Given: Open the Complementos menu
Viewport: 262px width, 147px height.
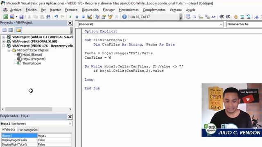Looking at the screenshot, I should (154, 10).
